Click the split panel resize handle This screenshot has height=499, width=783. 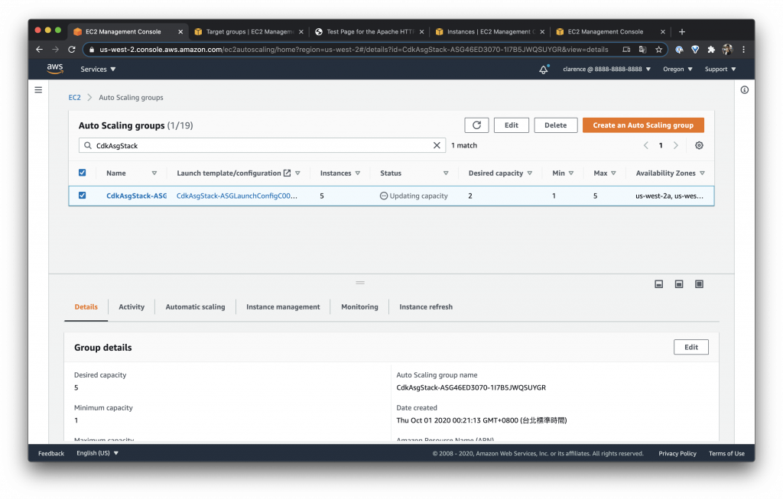click(x=360, y=283)
